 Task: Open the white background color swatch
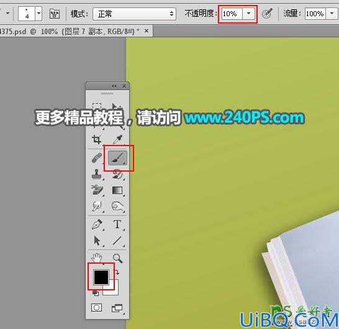[114, 290]
